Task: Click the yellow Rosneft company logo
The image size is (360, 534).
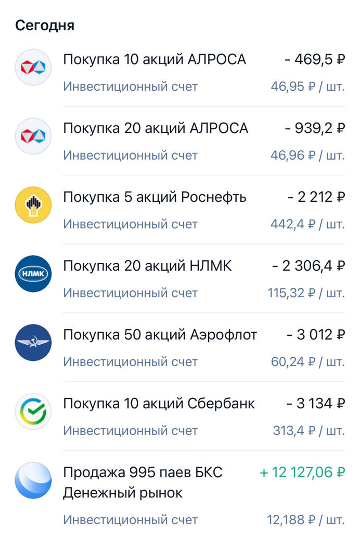Action: (x=33, y=205)
